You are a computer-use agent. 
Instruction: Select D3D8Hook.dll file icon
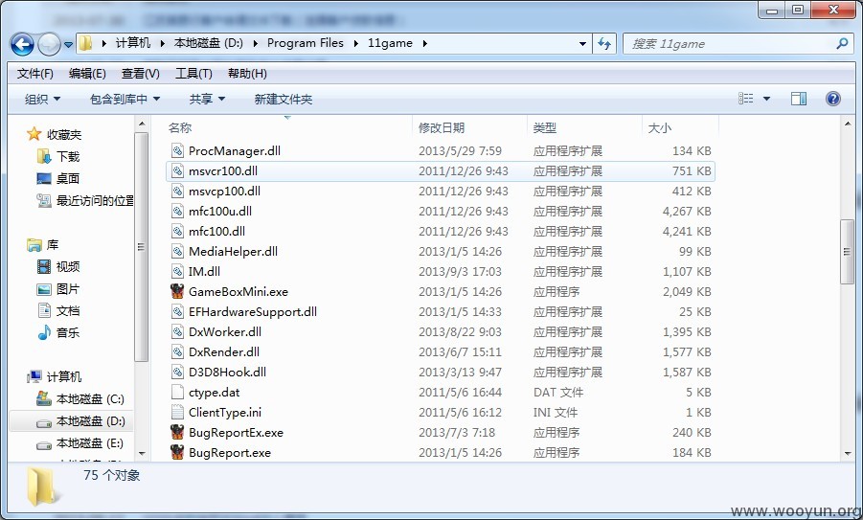click(x=177, y=372)
